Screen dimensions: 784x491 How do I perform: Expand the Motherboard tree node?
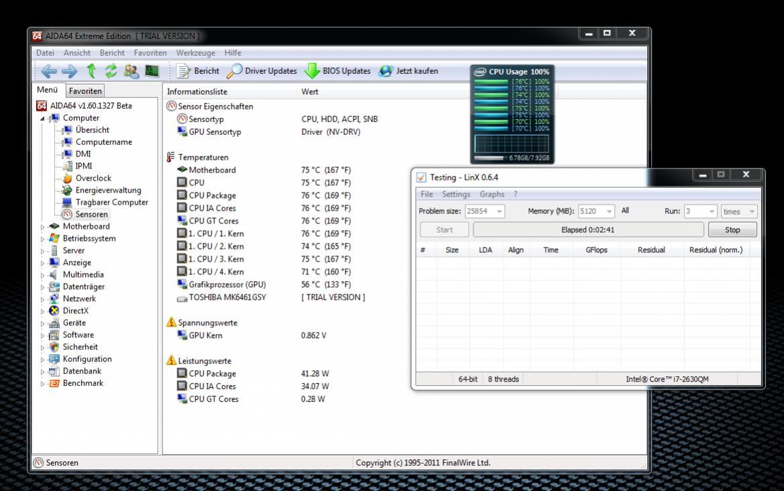click(x=42, y=227)
